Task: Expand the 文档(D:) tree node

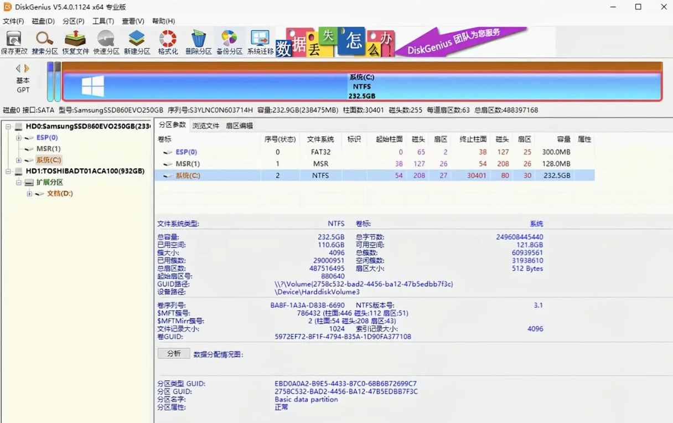Action: tap(29, 194)
